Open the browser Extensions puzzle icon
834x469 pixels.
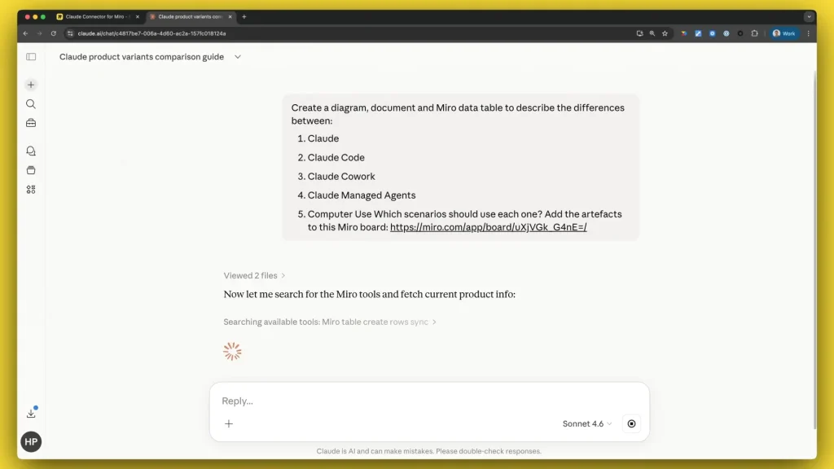tap(754, 33)
